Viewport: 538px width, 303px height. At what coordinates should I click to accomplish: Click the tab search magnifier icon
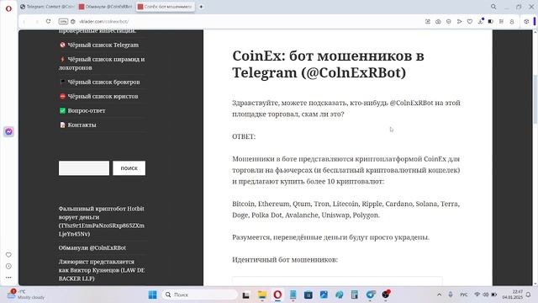coord(493,7)
